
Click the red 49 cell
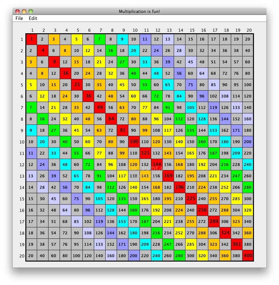(100, 108)
